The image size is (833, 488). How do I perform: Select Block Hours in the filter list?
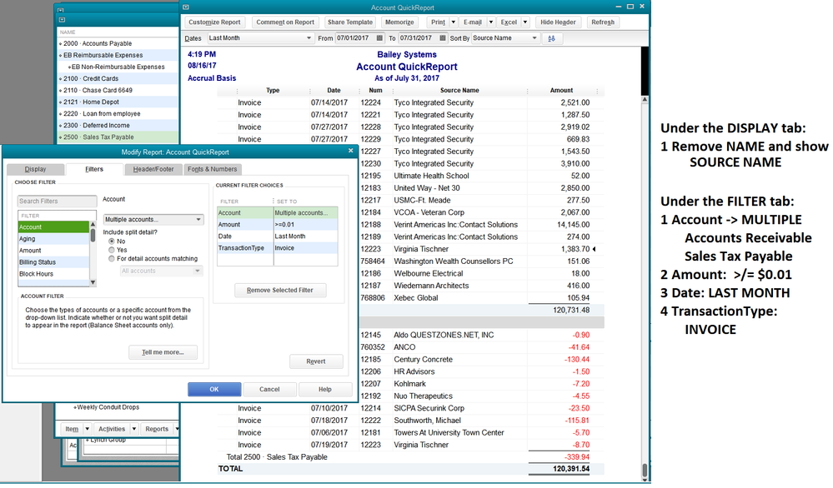53,274
